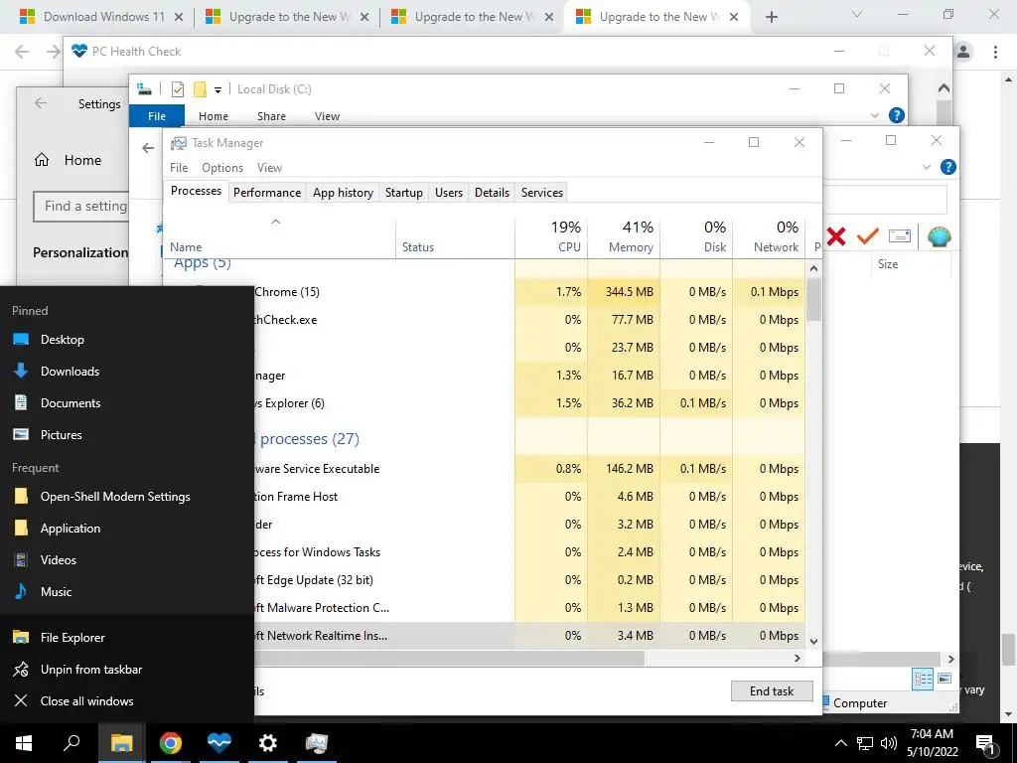Click the Find a setting search box

click(x=81, y=207)
